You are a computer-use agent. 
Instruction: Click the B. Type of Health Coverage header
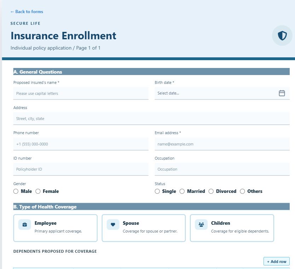coord(151,207)
